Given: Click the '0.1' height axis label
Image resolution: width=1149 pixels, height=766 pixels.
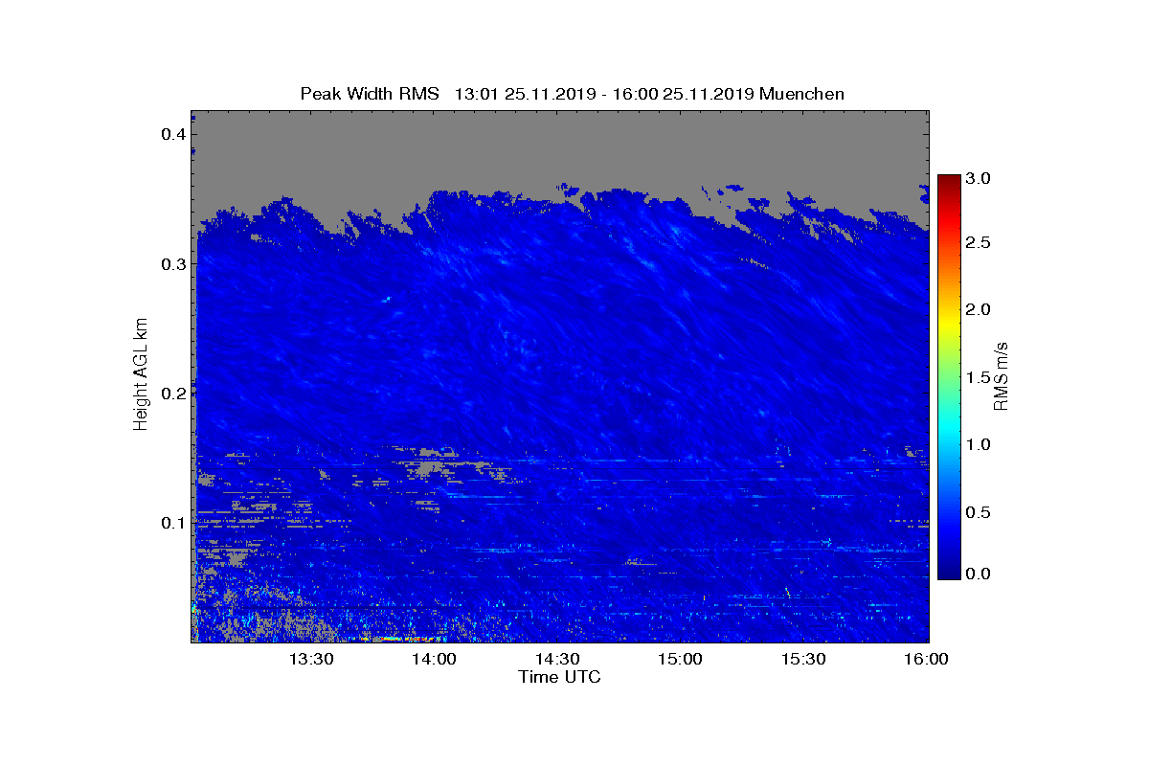Looking at the screenshot, I should pos(172,523).
